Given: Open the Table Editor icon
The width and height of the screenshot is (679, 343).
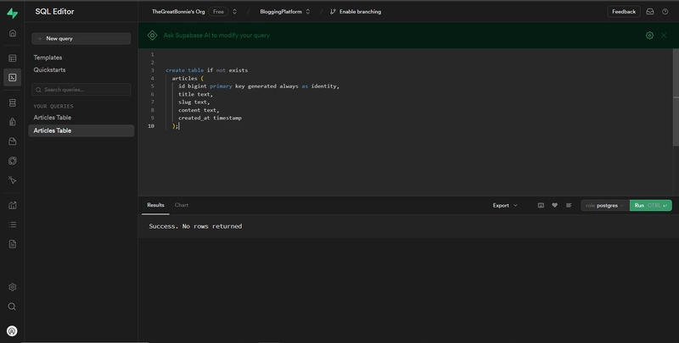Looking at the screenshot, I should coord(13,58).
